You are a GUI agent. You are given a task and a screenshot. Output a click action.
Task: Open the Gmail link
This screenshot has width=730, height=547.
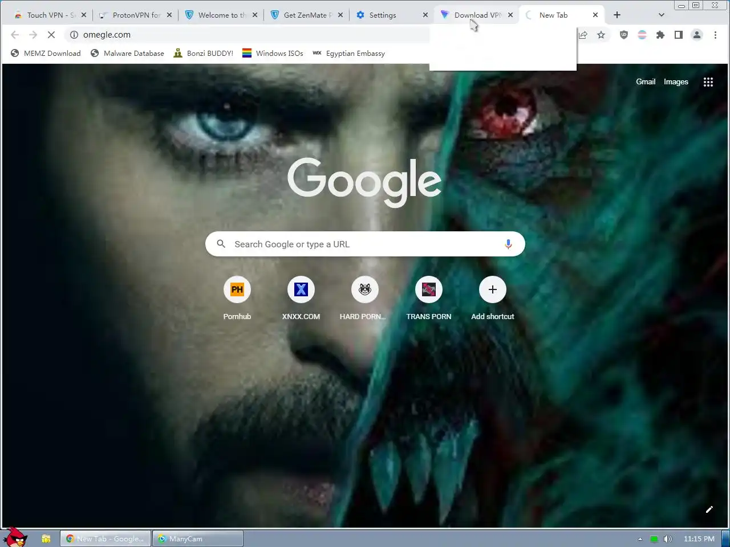point(646,82)
